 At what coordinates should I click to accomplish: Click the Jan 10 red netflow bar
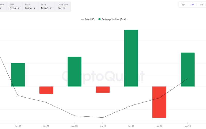point(103,90)
